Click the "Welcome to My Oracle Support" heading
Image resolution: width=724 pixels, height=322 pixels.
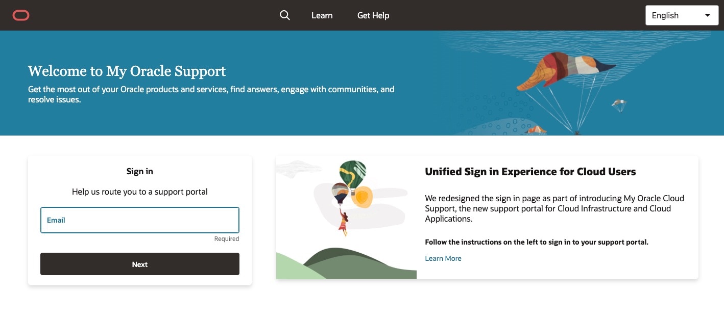[x=127, y=71]
